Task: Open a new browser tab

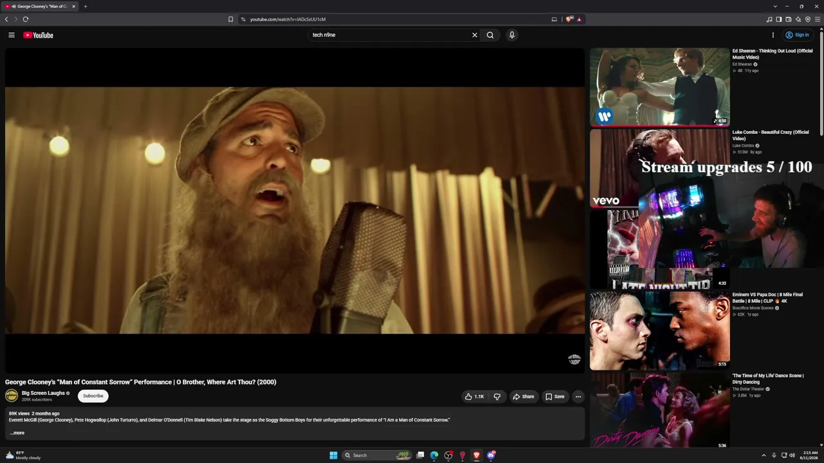Action: tap(85, 6)
